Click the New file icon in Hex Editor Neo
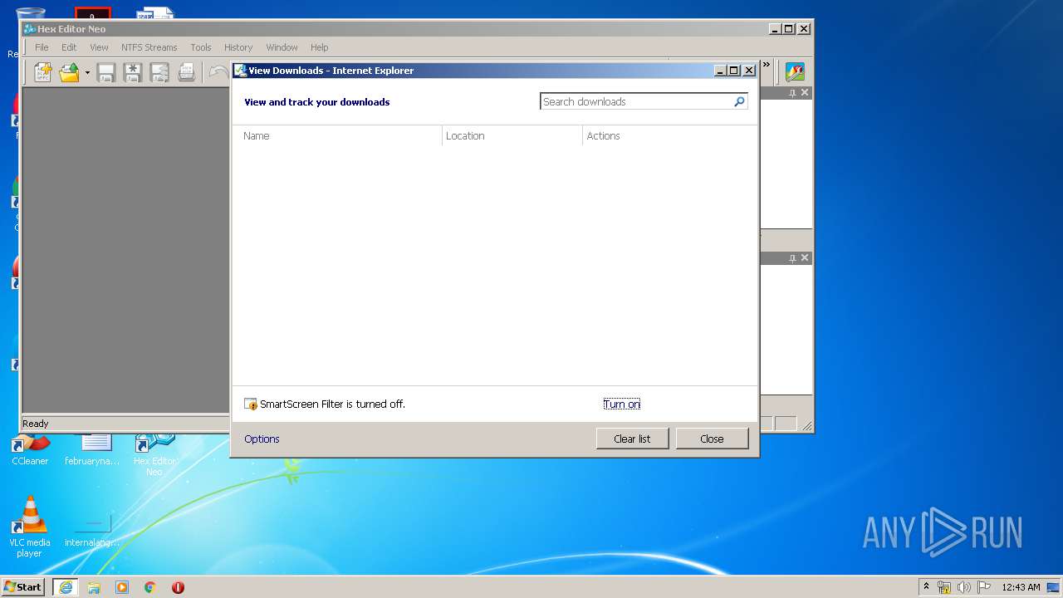 click(x=42, y=72)
